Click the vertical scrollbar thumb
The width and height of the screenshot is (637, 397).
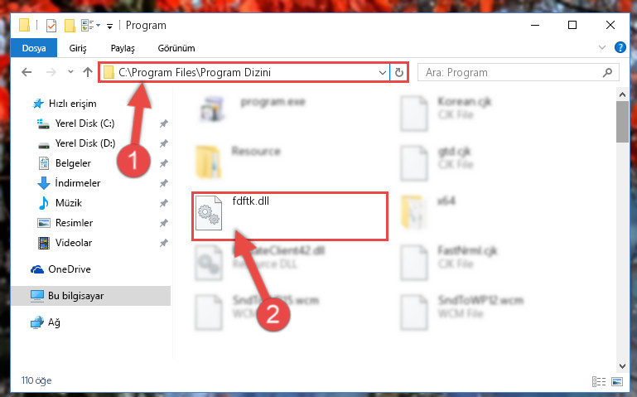(x=622, y=122)
